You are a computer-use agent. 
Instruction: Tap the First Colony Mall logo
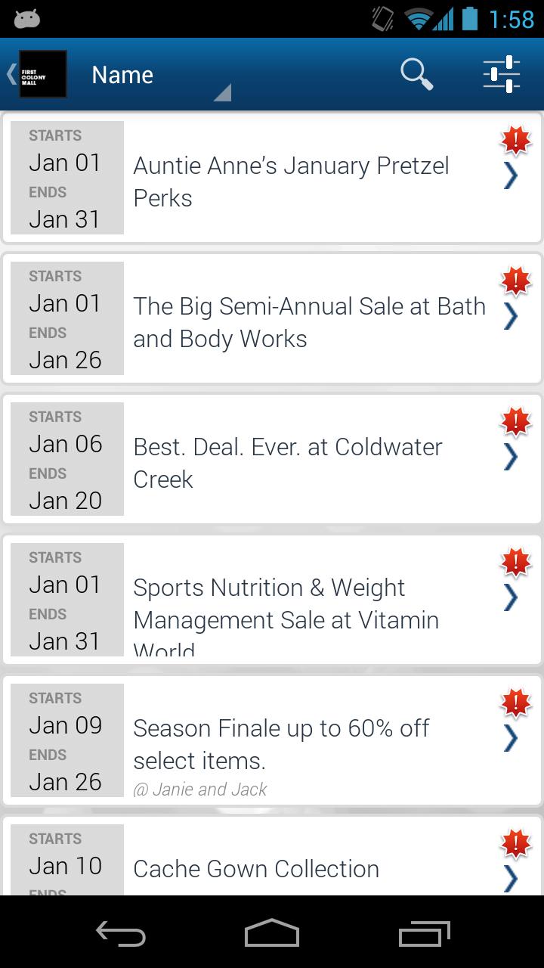(x=43, y=74)
